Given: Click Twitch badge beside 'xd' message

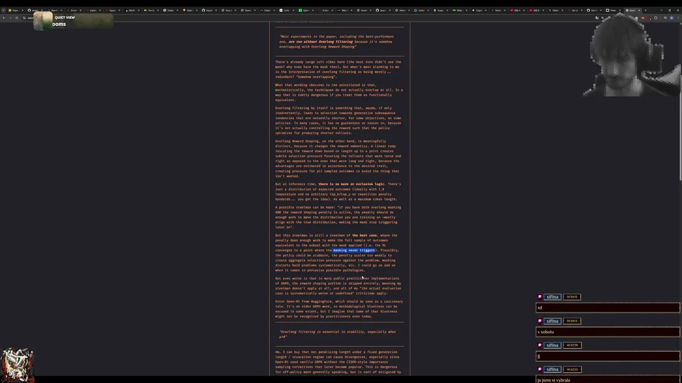Looking at the screenshot, I should (x=540, y=297).
